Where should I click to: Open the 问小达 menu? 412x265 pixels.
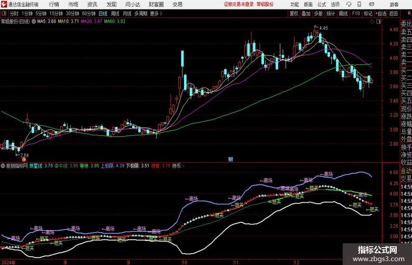133,4
